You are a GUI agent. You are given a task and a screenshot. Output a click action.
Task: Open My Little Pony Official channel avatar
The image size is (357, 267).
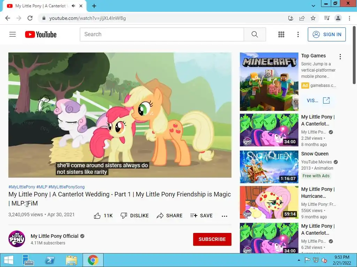click(x=17, y=239)
